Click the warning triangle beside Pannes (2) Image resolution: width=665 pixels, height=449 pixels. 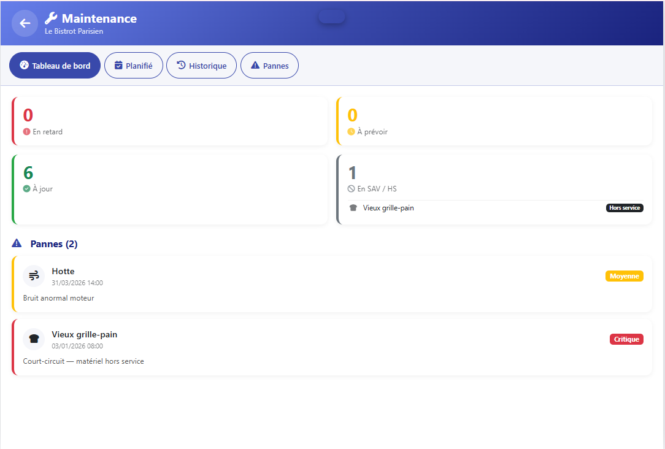point(17,244)
